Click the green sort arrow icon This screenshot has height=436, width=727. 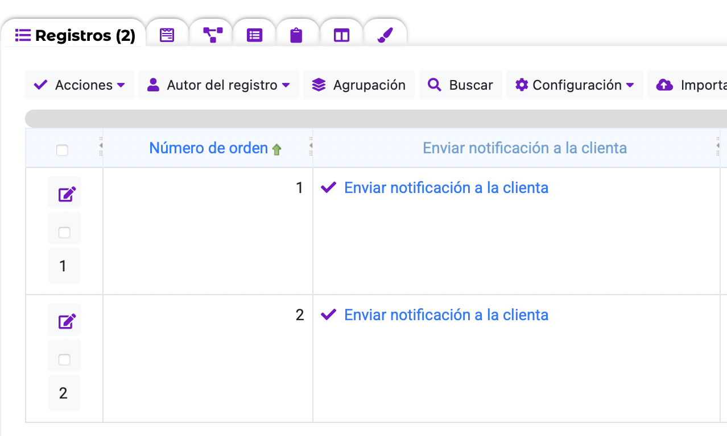(276, 150)
